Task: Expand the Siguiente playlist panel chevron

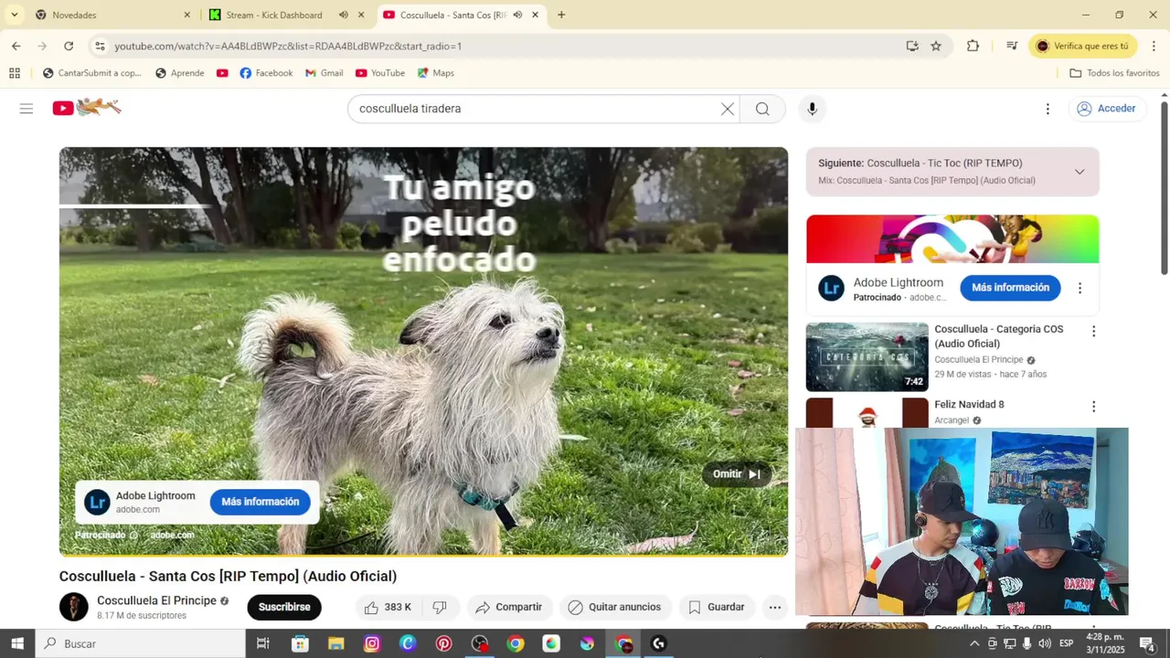Action: point(1080,172)
